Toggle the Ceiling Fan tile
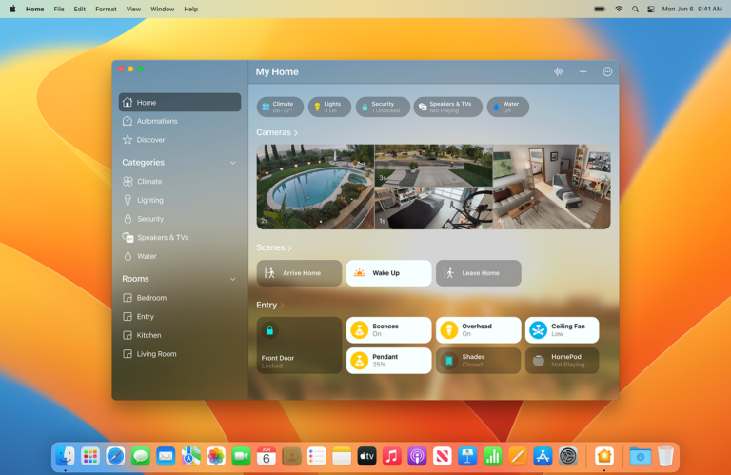This screenshot has height=475, width=731. pos(562,330)
